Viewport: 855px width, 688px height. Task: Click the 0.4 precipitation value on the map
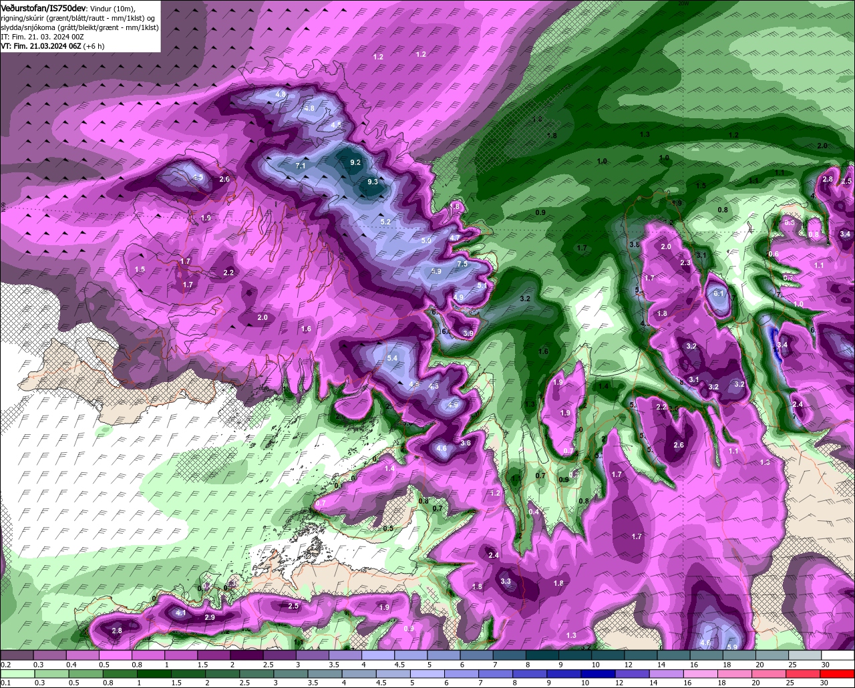[534, 512]
